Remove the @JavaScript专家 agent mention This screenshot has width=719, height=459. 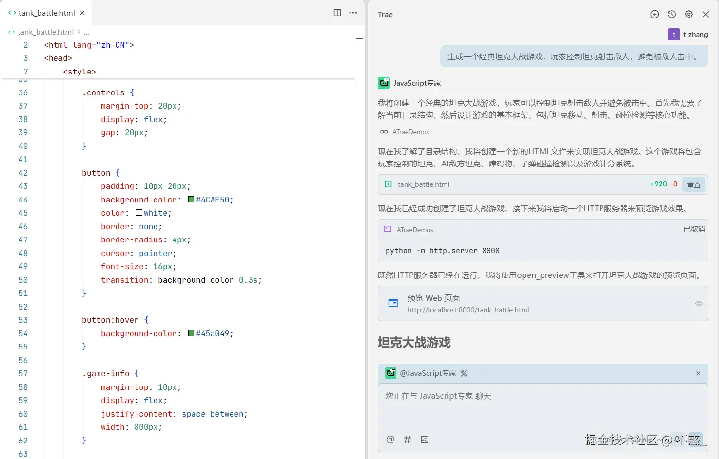(698, 373)
